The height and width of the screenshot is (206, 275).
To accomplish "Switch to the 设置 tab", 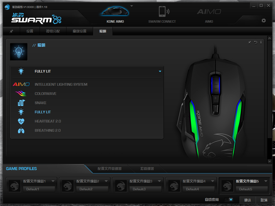I will pyautogui.click(x=30, y=31).
